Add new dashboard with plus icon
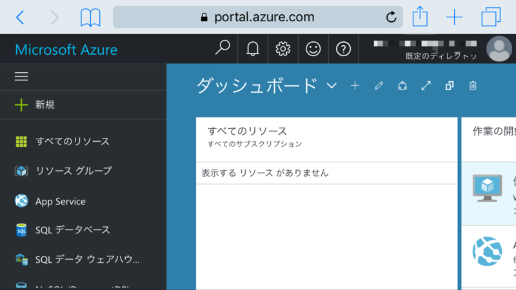The image size is (516, 290). click(355, 86)
